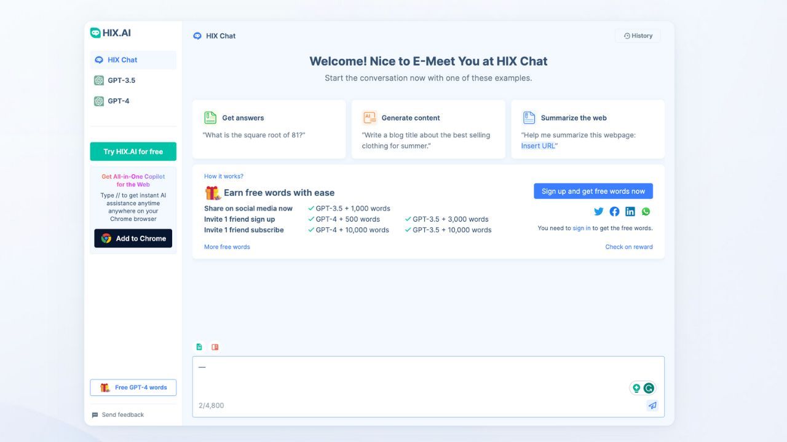Click the HIX.AI logo

111,32
